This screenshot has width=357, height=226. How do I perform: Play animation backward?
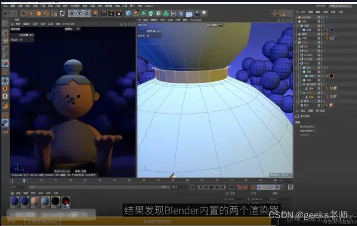point(206,187)
